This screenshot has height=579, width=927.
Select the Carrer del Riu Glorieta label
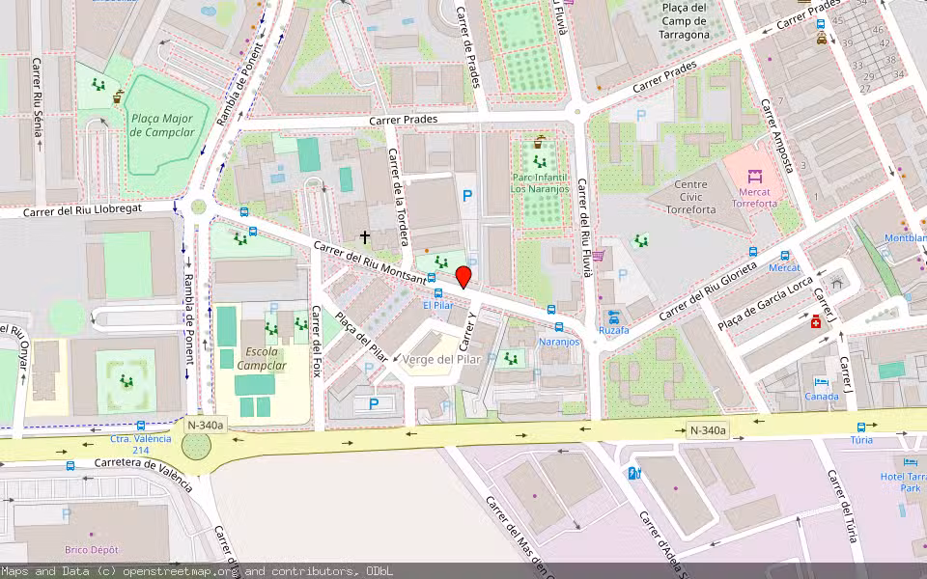[708, 291]
